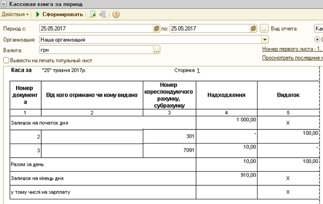Click the Номер кореспондуючого рахунку header
Viewport: 323px width, 204px height.
[x=170, y=95]
